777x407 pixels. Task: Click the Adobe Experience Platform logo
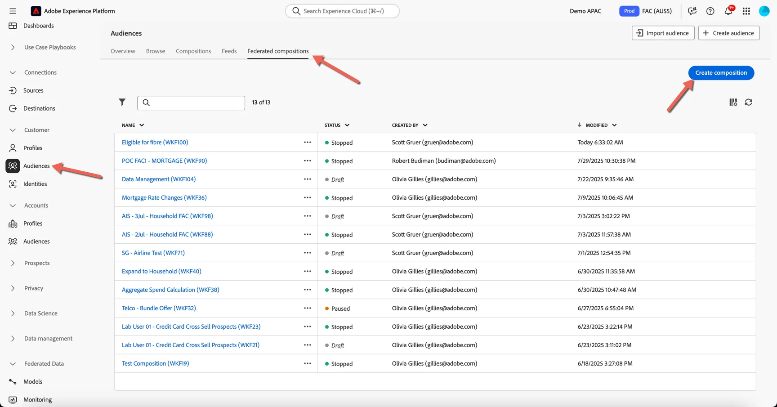36,11
